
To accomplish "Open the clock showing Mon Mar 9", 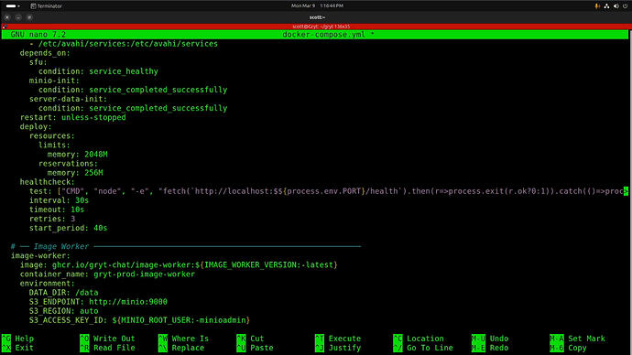I will [317, 6].
